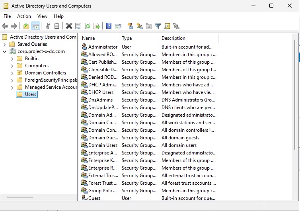Collapse the corp.project-x-dc.com domain node

4,51
